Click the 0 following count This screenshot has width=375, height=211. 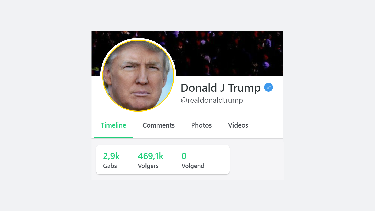184,156
